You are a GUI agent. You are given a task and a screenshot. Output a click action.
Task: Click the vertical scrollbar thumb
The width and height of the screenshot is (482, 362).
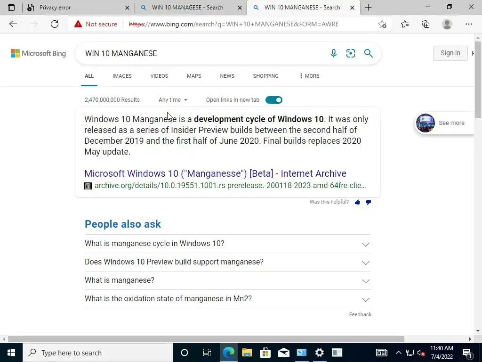coord(478,79)
